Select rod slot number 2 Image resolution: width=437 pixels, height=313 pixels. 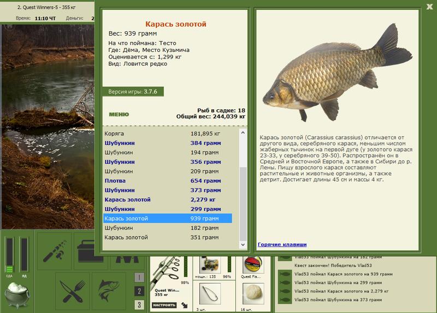[139, 291]
